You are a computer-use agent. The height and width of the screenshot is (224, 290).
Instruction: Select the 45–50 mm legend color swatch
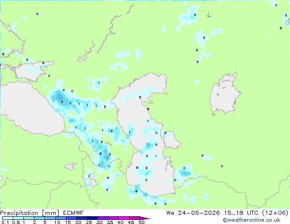(134, 218)
